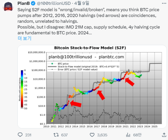Open the S2F chart image
This screenshot has width=168, height=140.
click(x=92, y=87)
